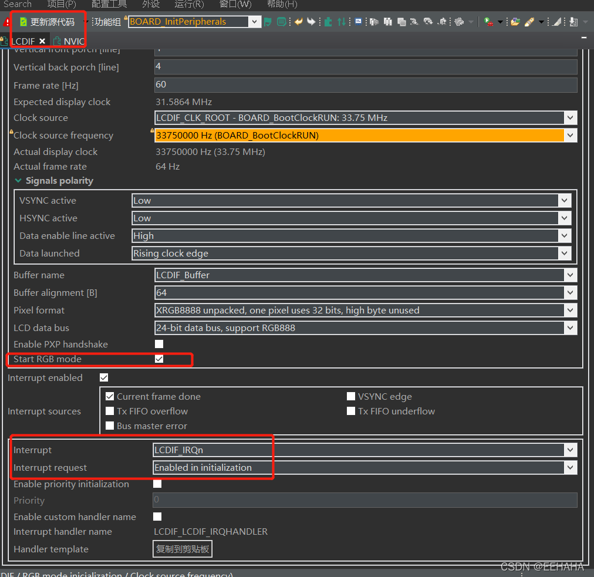Click the green puzzle piece toolbar icon
Viewport: 594px width, 577px height.
tap(328, 22)
